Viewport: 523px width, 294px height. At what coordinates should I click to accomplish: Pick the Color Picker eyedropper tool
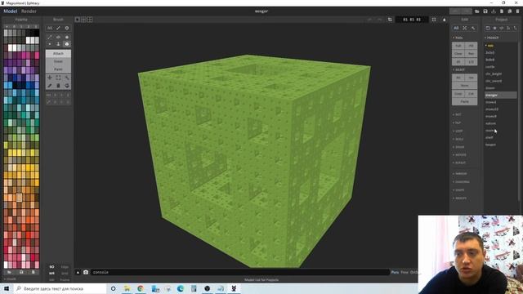[x=50, y=86]
